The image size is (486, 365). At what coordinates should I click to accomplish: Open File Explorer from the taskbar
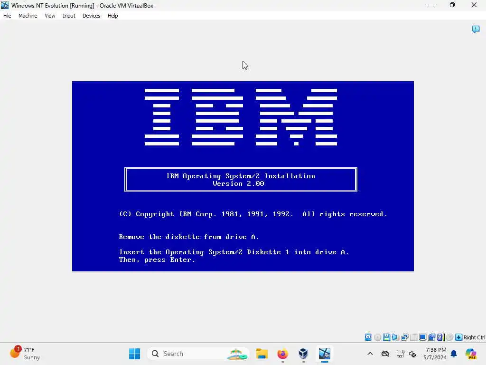click(x=262, y=354)
